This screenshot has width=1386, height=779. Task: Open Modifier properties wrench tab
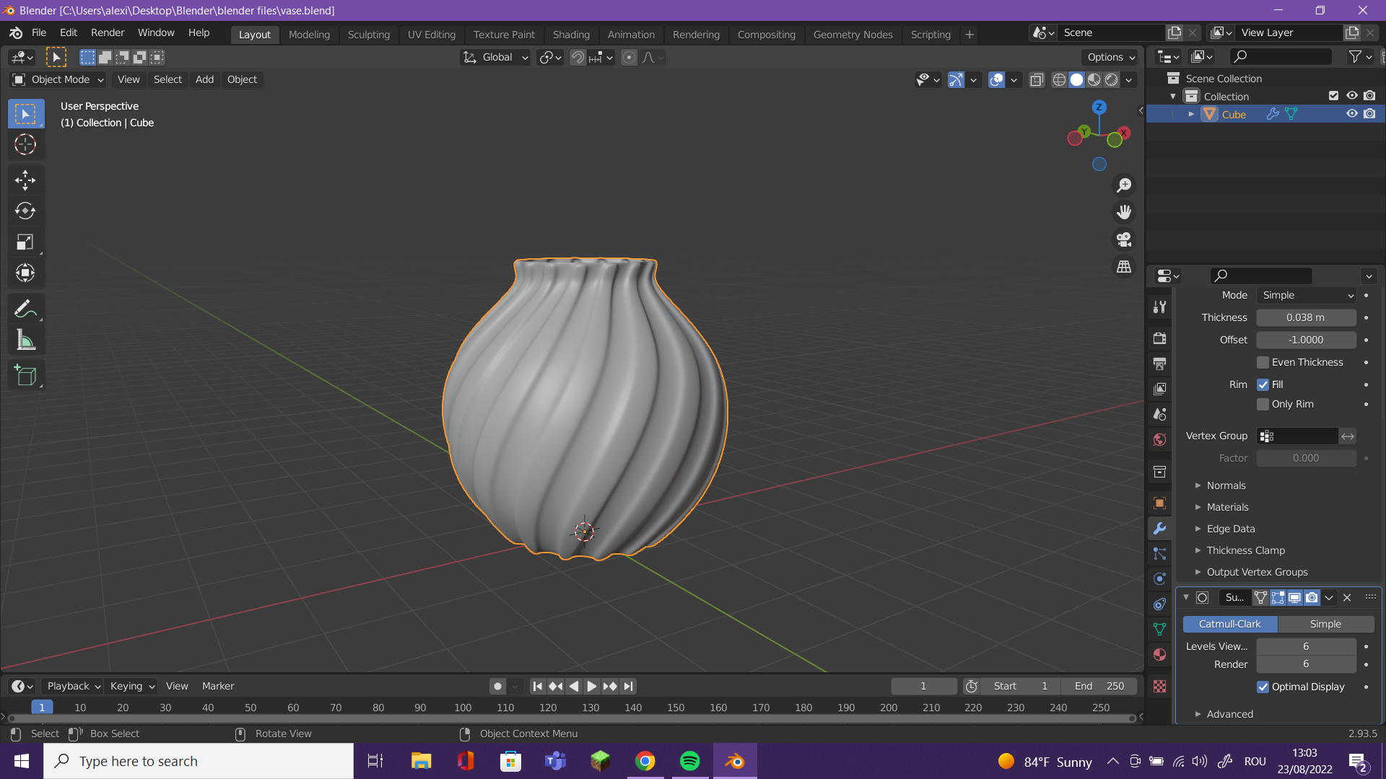pos(1160,529)
